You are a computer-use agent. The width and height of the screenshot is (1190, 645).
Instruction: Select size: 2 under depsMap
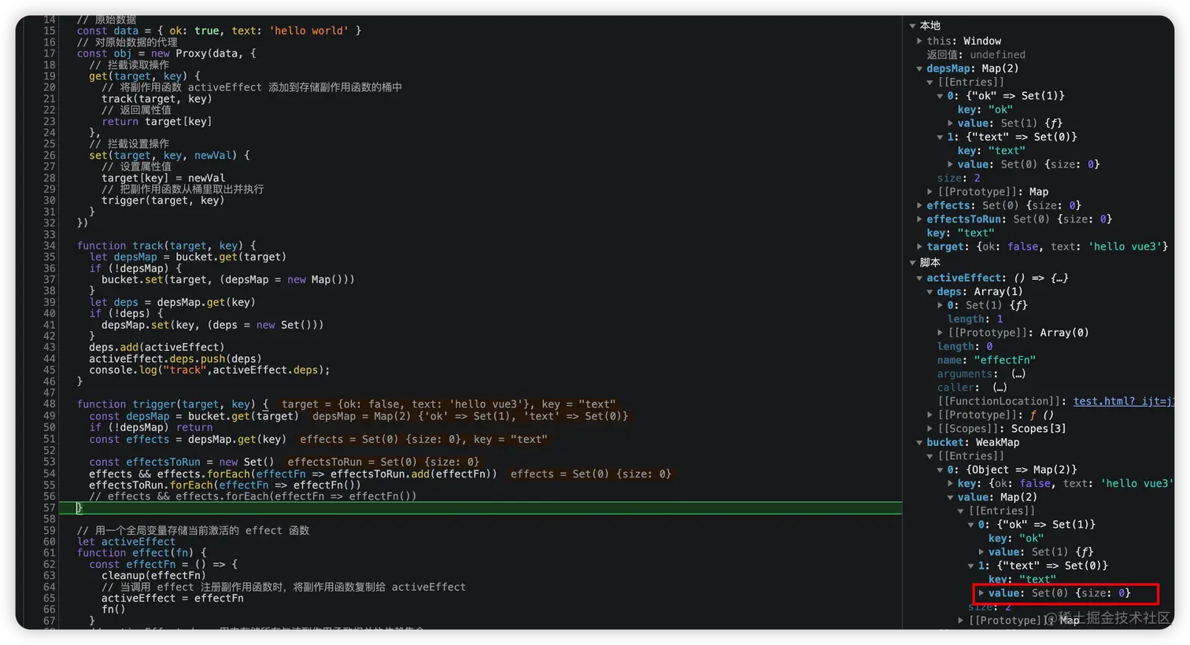959,179
